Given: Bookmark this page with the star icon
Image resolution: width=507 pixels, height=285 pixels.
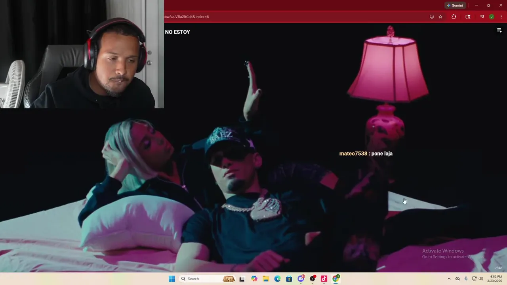Looking at the screenshot, I should [x=440, y=17].
